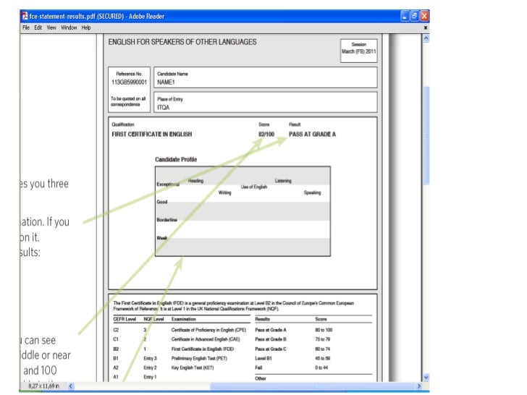
Task: Click reference number 113GB5990001
Action: pos(129,82)
